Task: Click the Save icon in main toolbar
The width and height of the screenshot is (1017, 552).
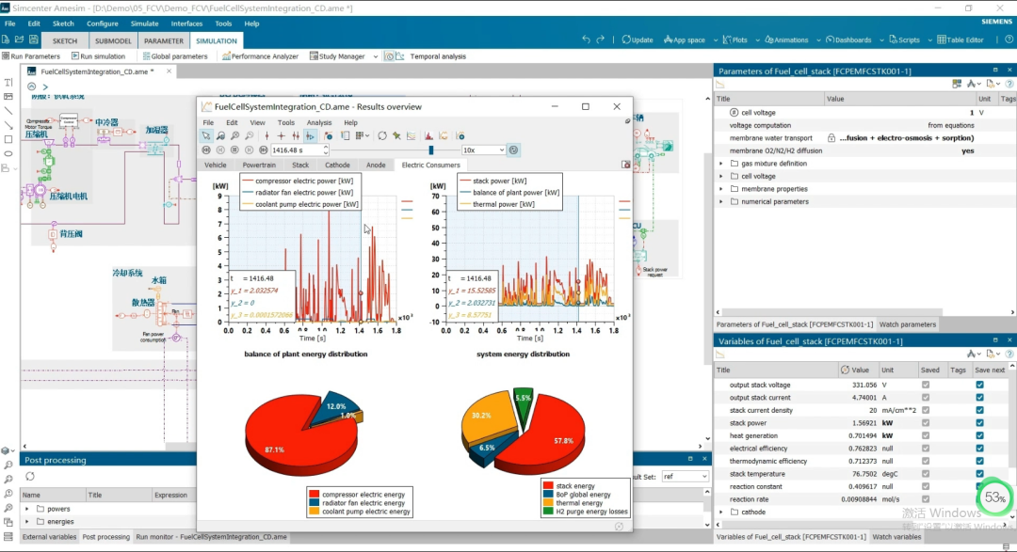Action: pyautogui.click(x=34, y=39)
